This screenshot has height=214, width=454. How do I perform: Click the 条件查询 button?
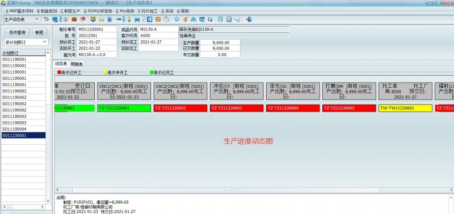(18, 32)
